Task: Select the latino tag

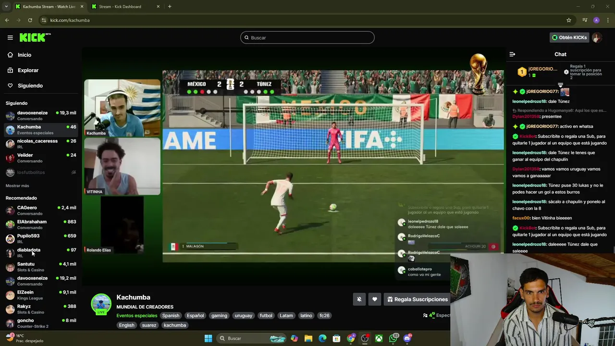Action: (x=306, y=316)
